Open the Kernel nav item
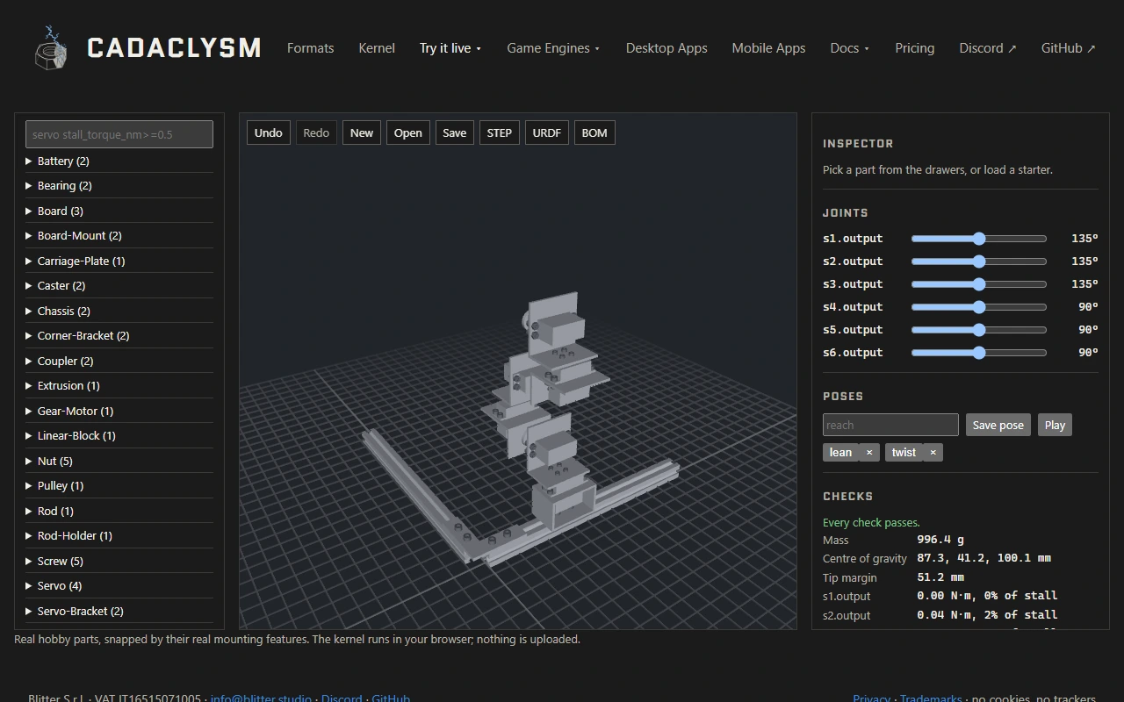 377,48
